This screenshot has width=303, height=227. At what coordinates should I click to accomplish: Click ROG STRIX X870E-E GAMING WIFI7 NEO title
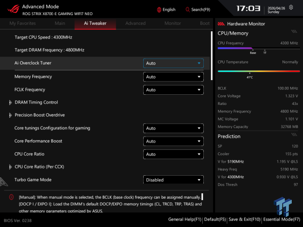click(57, 14)
